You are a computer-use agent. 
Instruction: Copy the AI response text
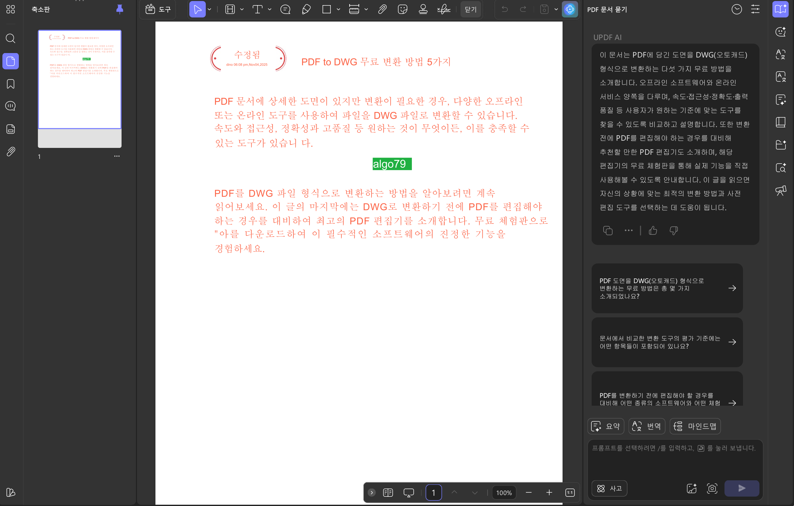[608, 231]
